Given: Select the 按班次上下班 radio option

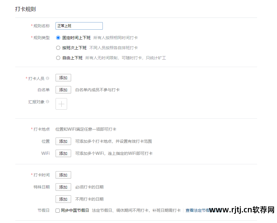Looking at the screenshot, I should click(58, 48).
